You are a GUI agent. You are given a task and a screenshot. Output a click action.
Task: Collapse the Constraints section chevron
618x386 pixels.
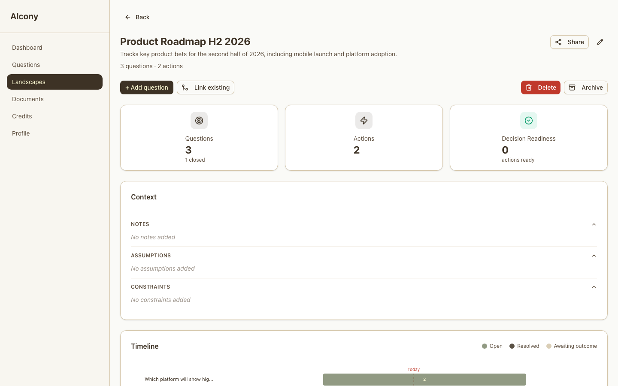coord(594,287)
